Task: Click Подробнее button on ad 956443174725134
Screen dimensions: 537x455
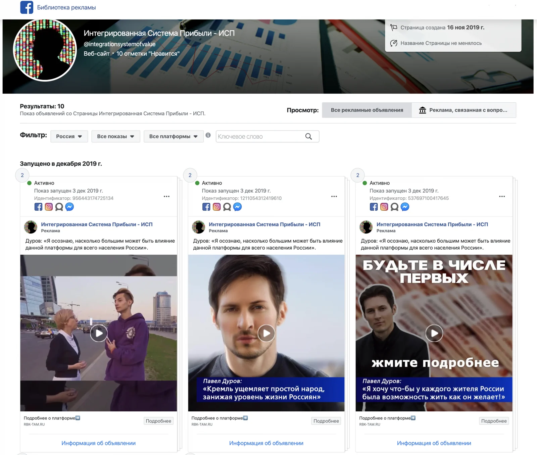Action: (x=158, y=421)
